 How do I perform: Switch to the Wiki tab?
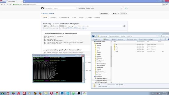pos(74,18)
